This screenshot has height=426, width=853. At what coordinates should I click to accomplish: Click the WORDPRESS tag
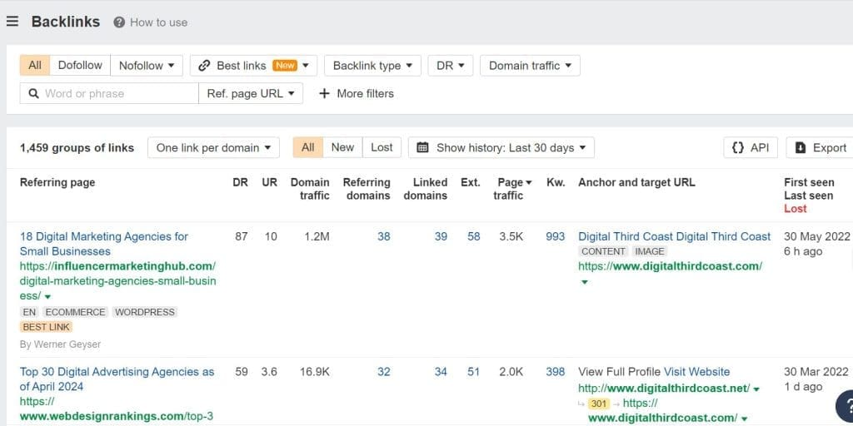pyautogui.click(x=145, y=312)
